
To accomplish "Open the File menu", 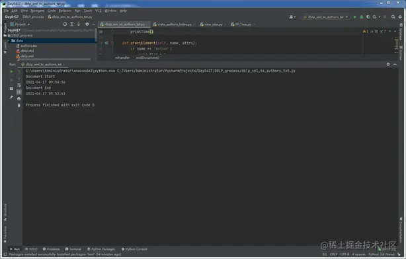I will click(x=6, y=11).
